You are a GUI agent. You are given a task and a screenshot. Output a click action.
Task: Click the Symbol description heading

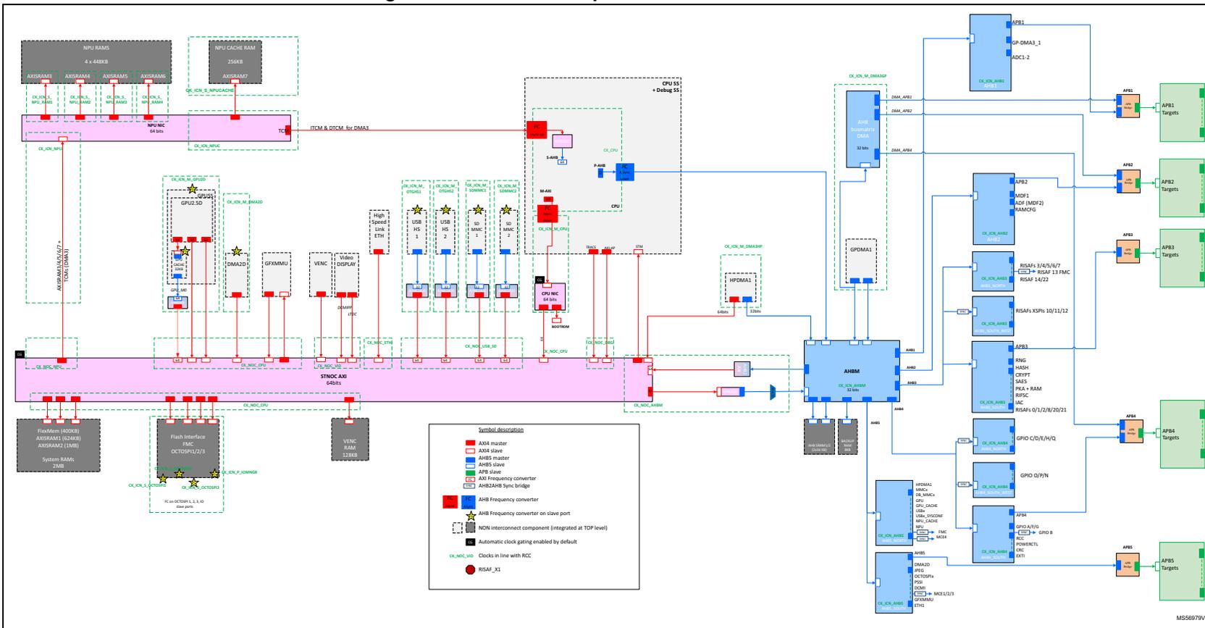(x=500, y=430)
